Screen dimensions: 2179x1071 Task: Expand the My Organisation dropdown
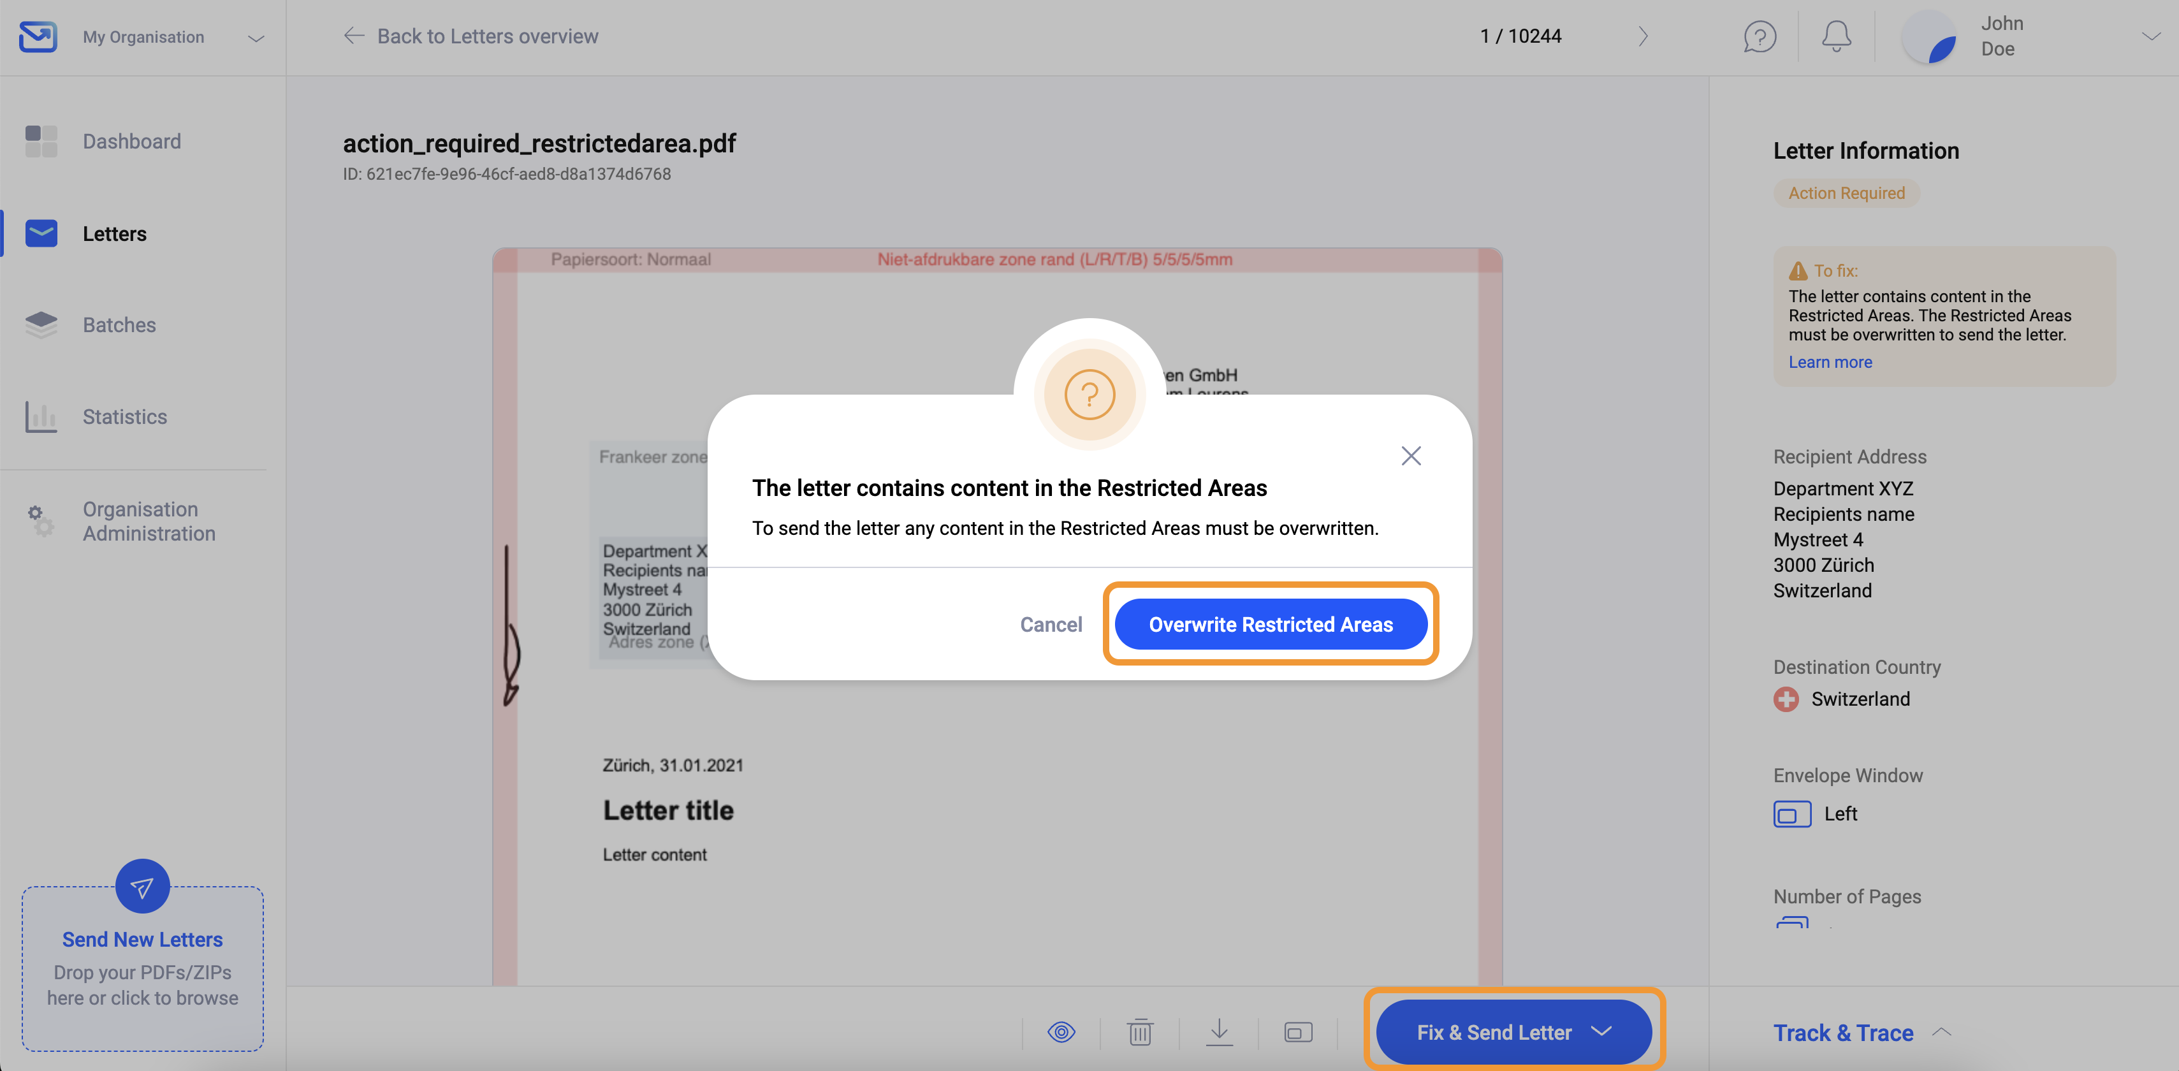tap(256, 38)
